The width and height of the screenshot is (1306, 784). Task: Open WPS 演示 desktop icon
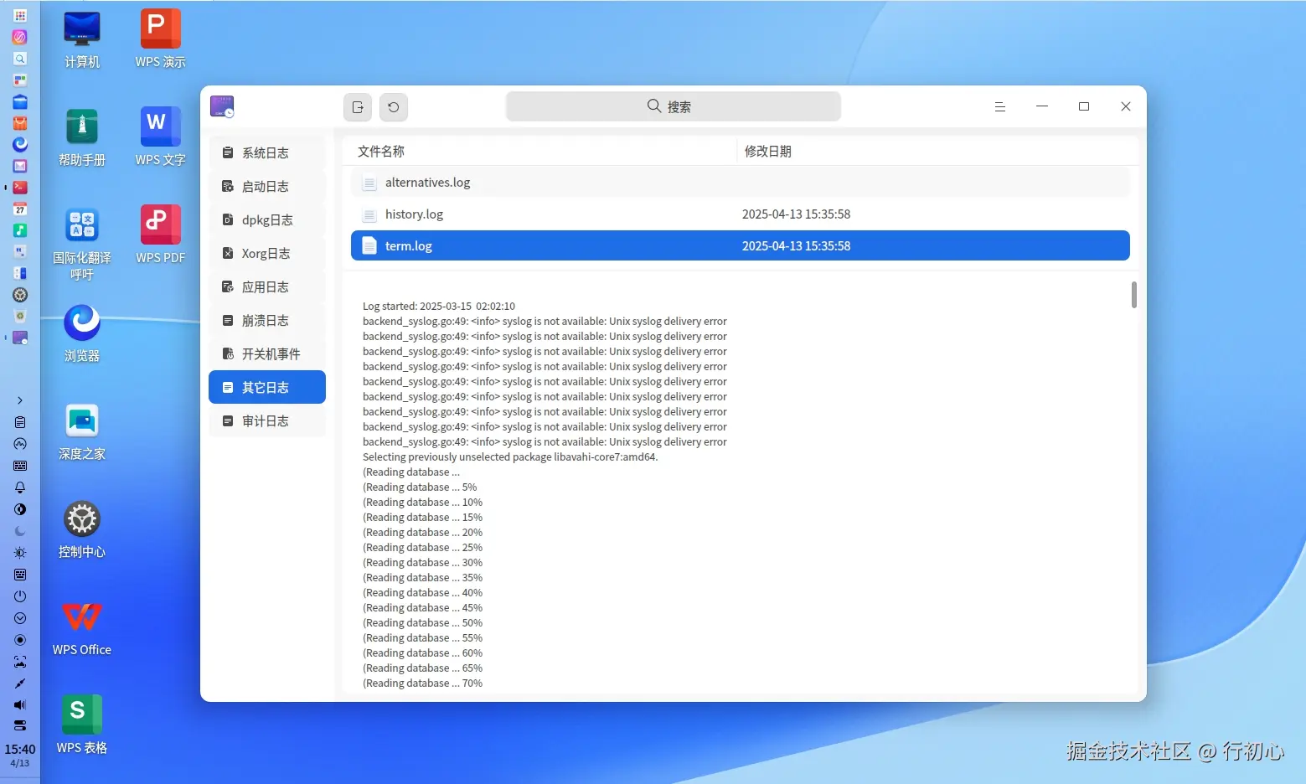[x=161, y=39]
